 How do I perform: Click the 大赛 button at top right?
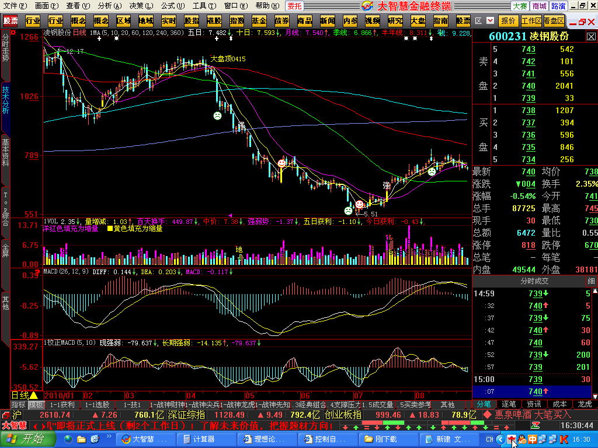click(520, 6)
